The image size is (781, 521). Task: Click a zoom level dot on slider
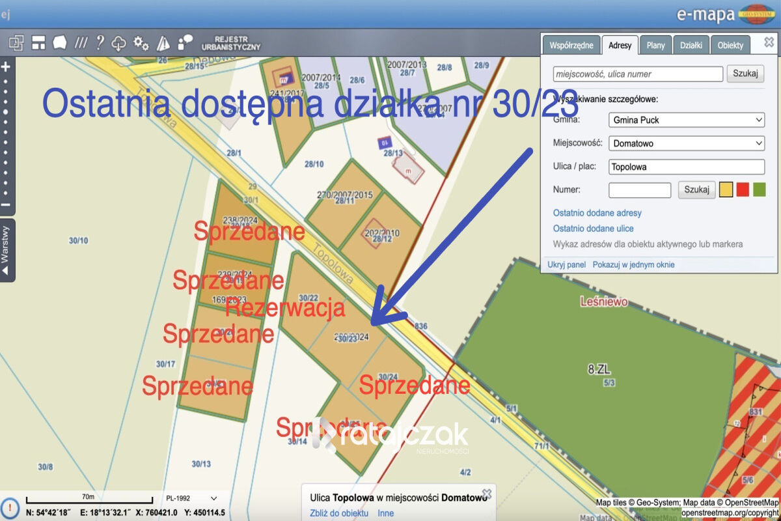pos(6,111)
